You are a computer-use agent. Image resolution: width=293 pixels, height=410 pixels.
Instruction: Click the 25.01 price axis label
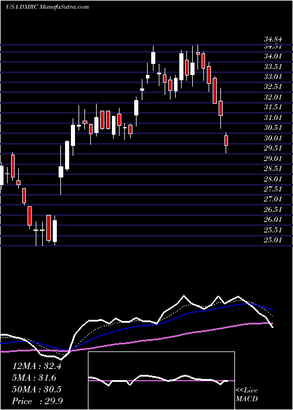(x=272, y=240)
